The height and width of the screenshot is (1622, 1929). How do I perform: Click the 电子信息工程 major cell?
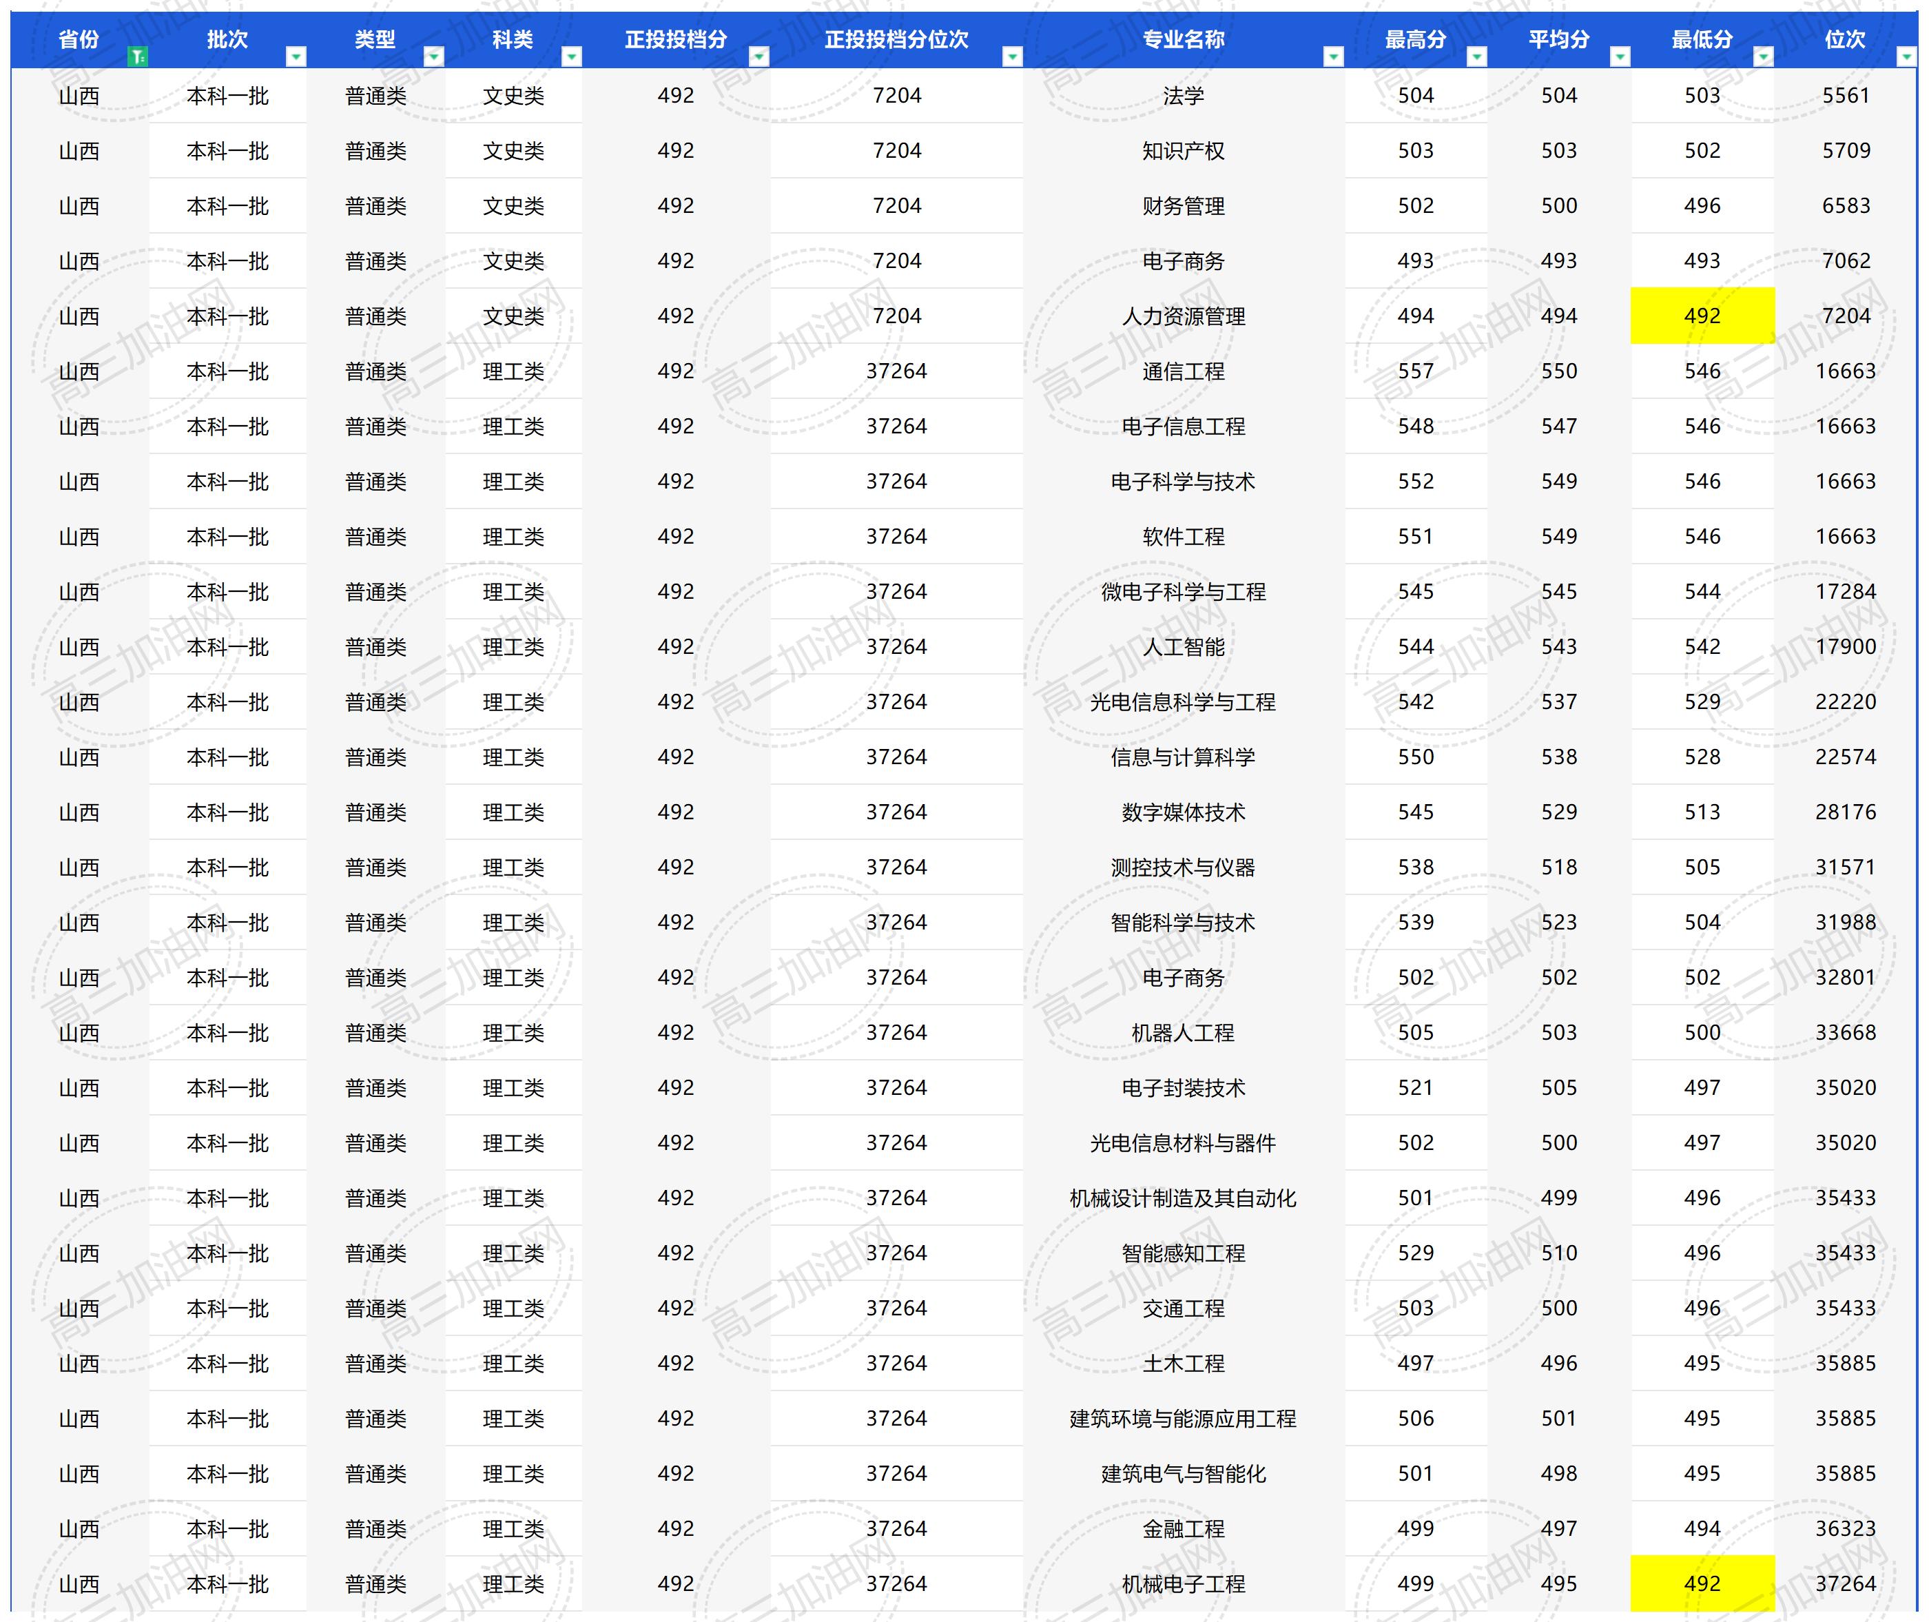tap(1184, 427)
